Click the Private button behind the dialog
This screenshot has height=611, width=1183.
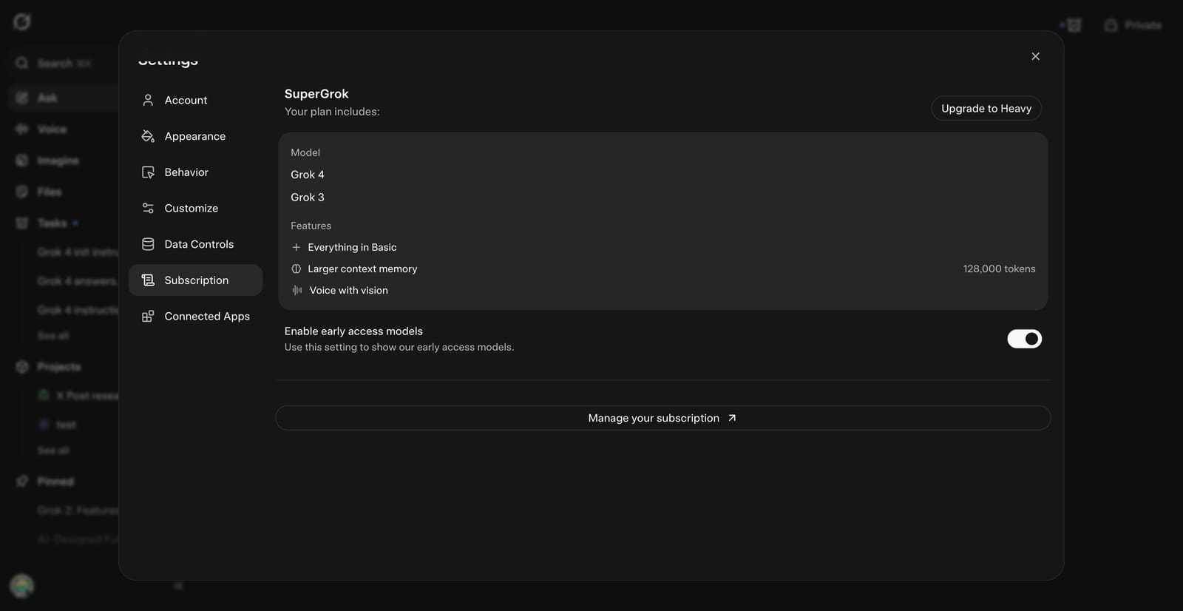tap(1133, 25)
